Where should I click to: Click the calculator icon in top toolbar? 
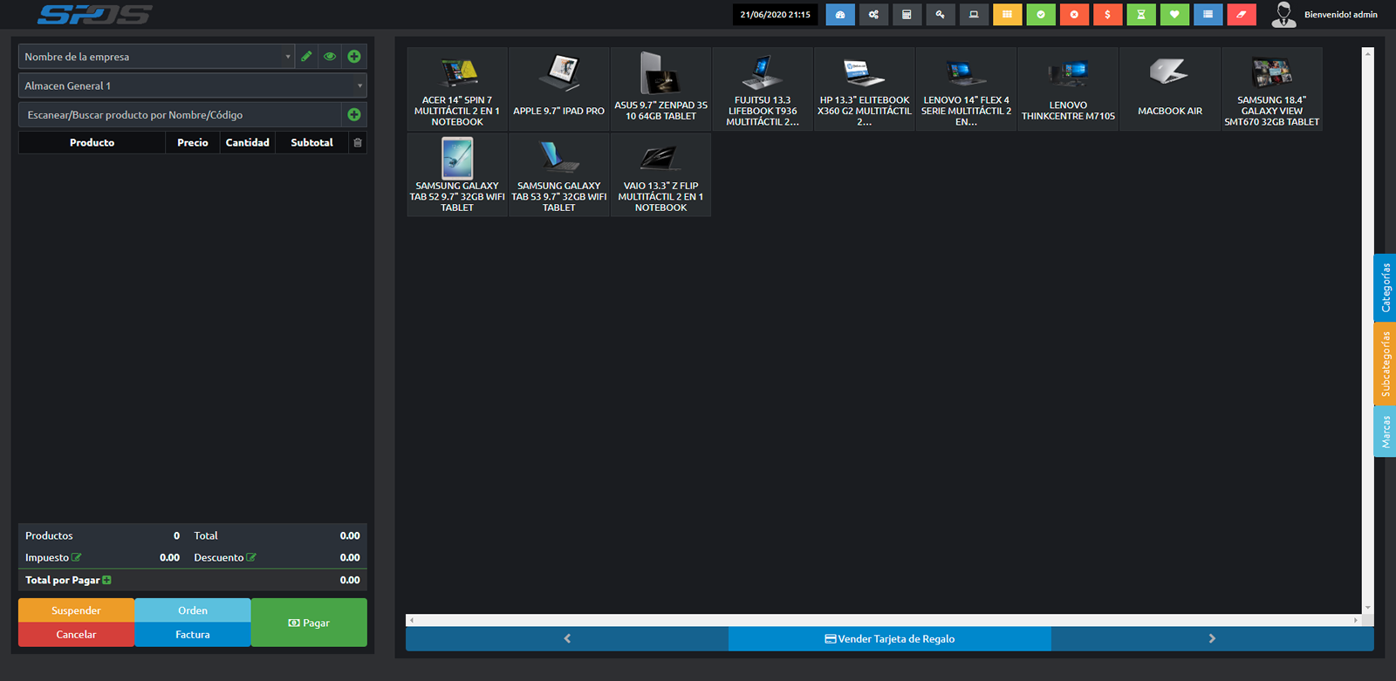tap(907, 15)
